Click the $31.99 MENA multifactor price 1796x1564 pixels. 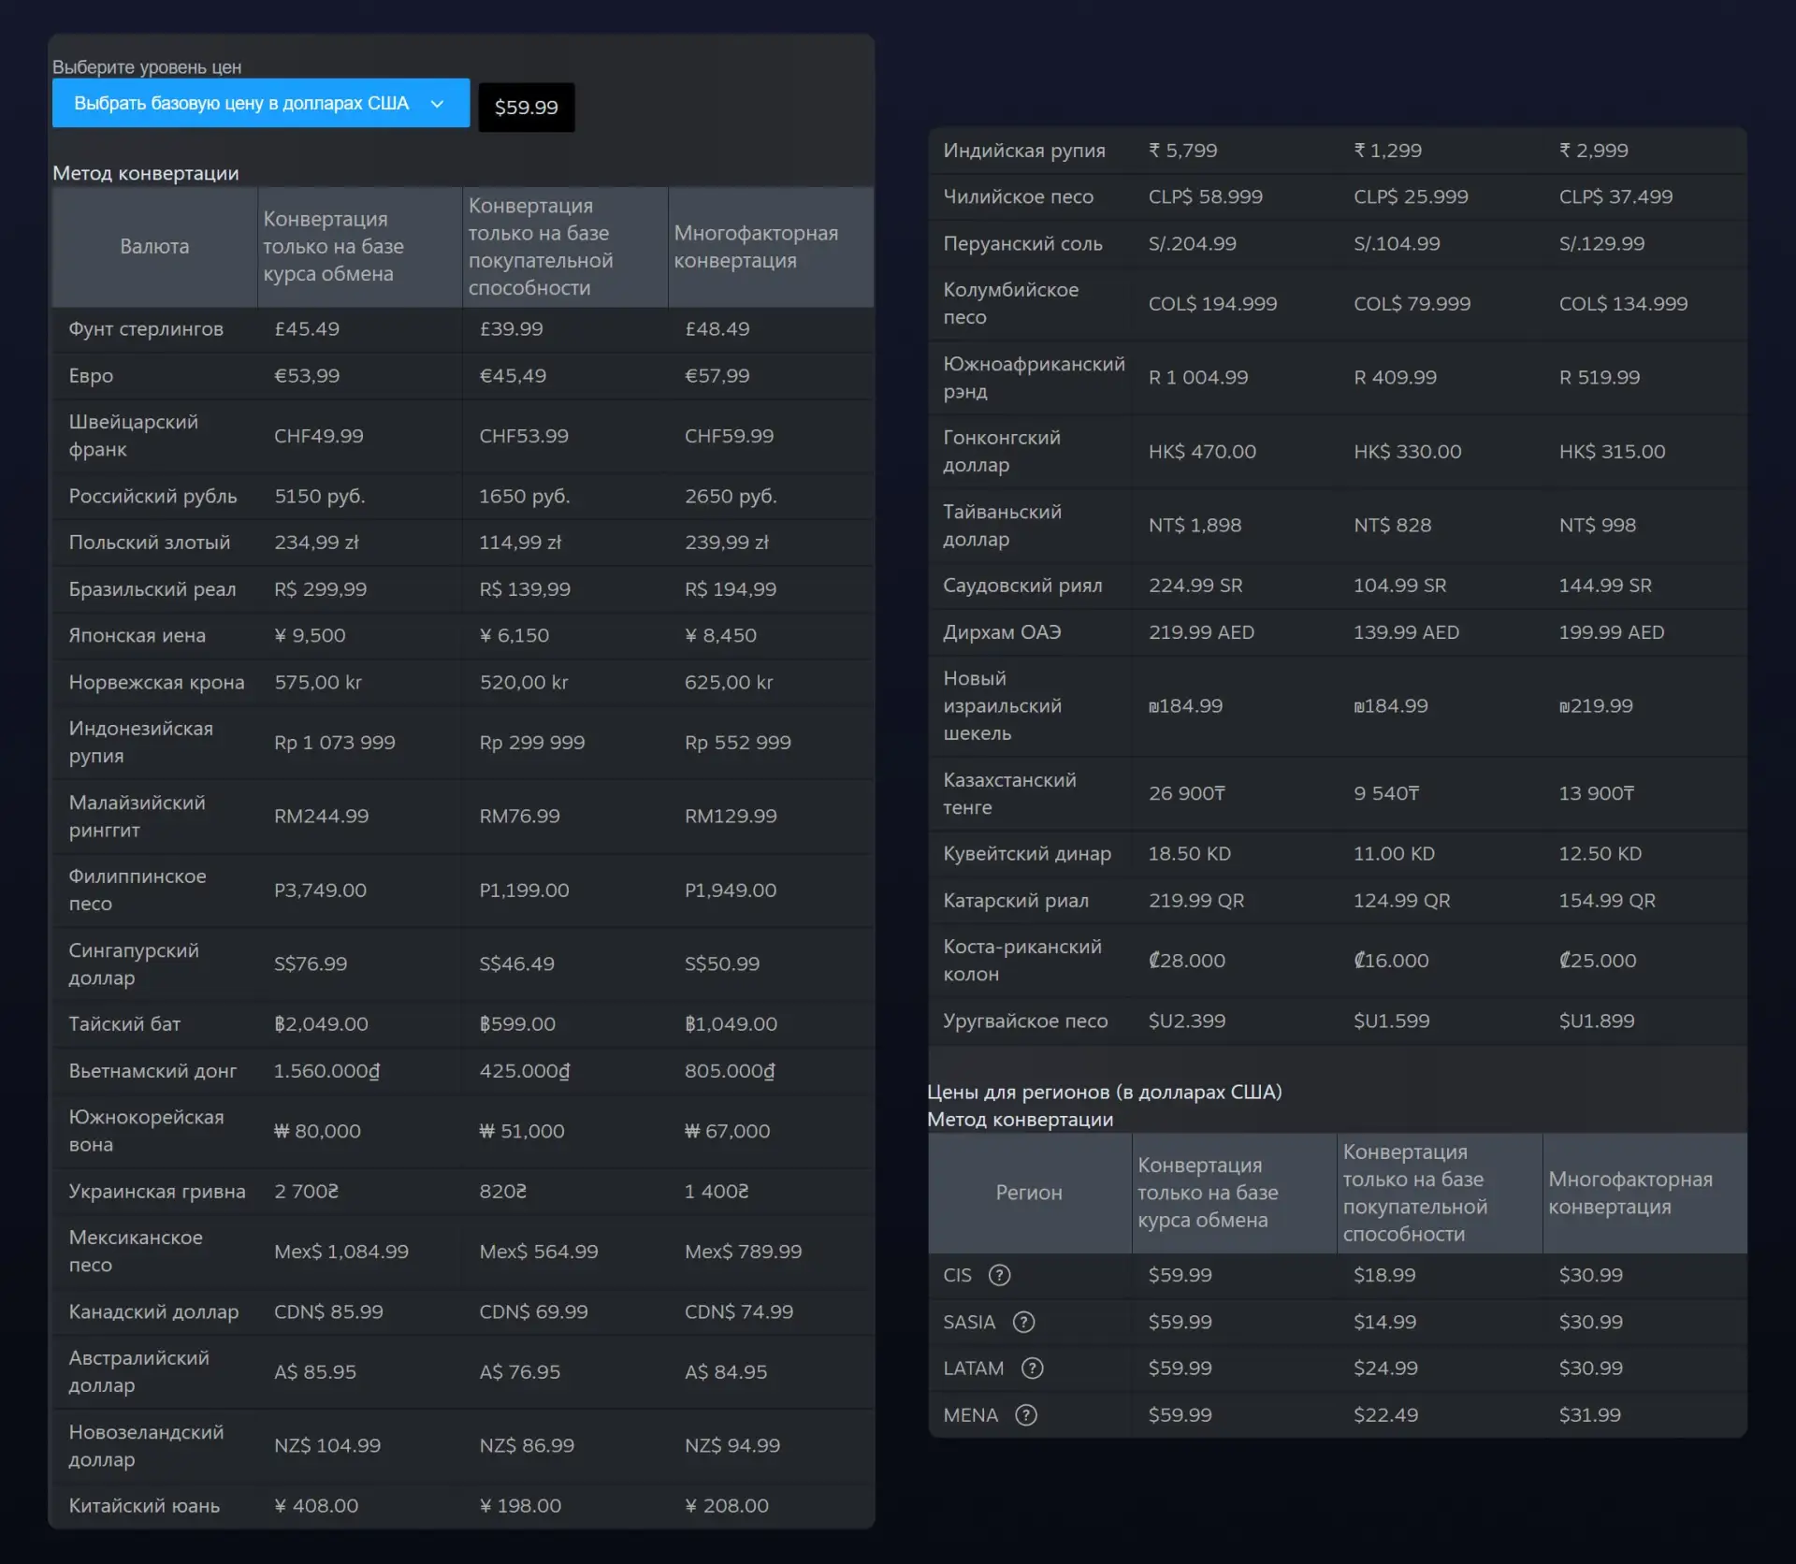click(1590, 1415)
